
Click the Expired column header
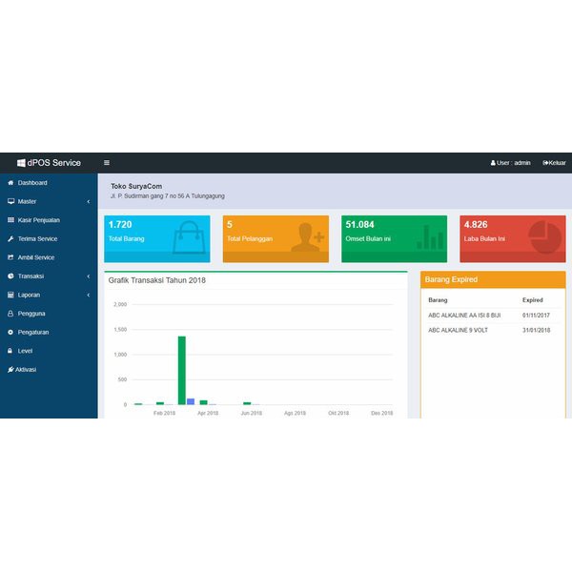click(532, 300)
